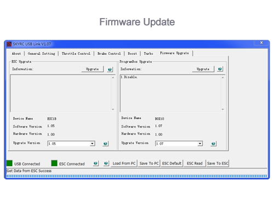Click down arrow of ProgramBox information scrollbar

(x=222, y=109)
